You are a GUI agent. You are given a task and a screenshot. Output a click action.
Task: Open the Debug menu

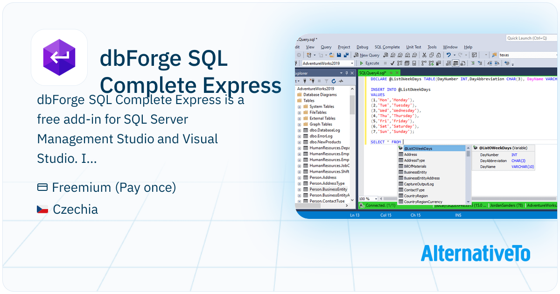click(x=362, y=47)
